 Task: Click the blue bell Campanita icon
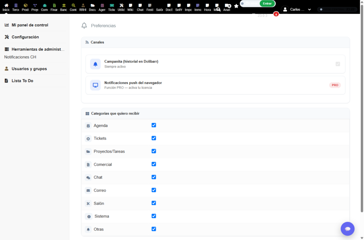click(x=95, y=64)
